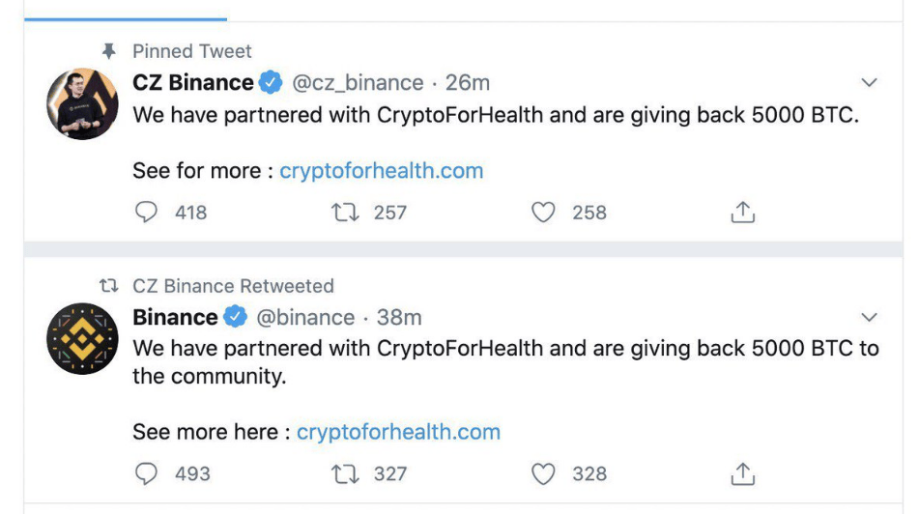
Task: Open the @cz_binance handle
Action: (x=358, y=83)
